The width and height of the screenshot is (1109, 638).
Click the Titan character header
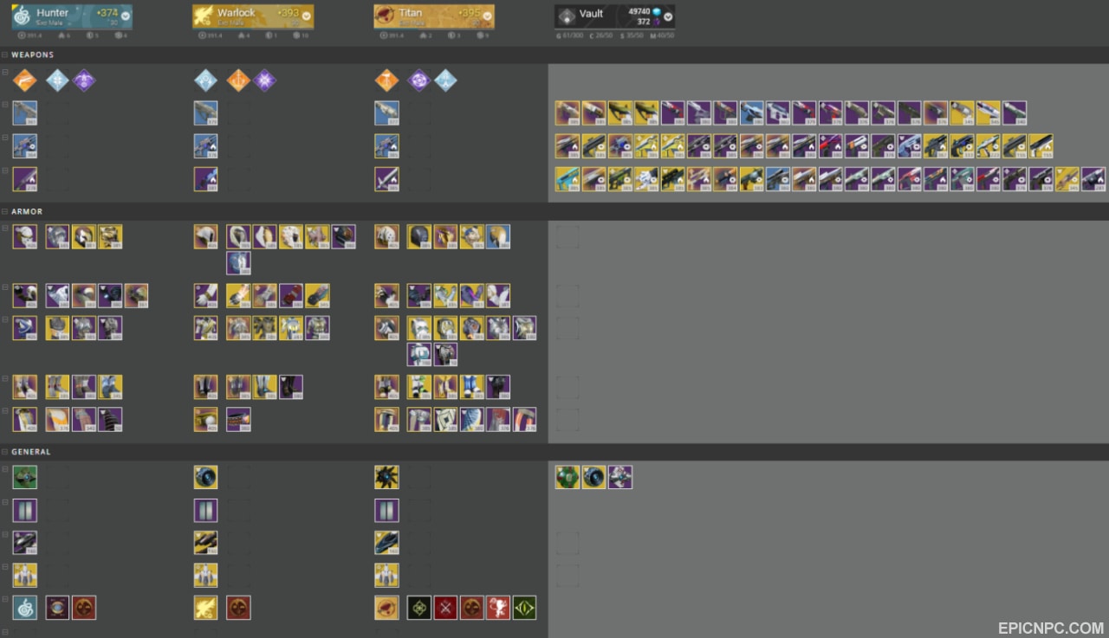[x=434, y=16]
